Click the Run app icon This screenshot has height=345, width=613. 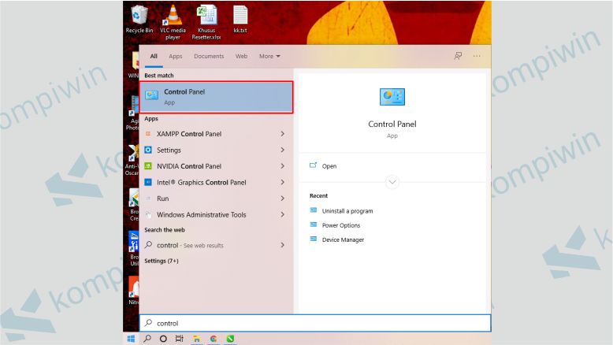point(148,198)
